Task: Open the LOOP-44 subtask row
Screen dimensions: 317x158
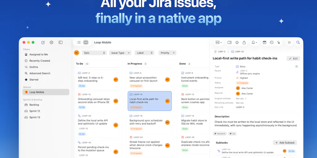Action: tap(256, 151)
